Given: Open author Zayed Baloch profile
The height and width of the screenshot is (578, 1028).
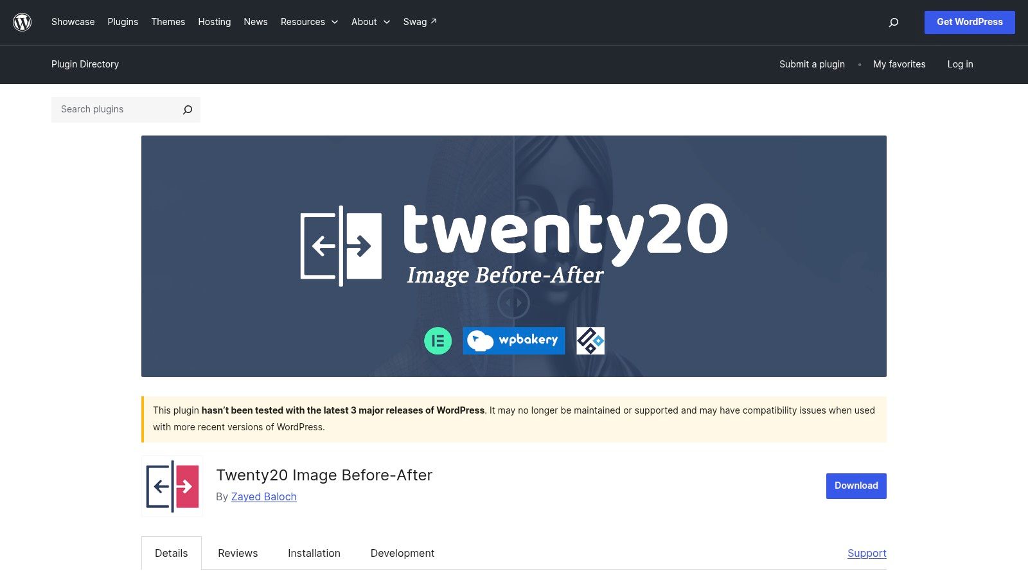Looking at the screenshot, I should [264, 496].
